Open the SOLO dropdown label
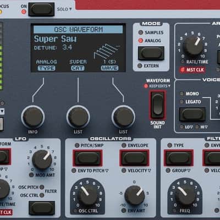Image resolution: width=220 pixels, height=220 pixels. tap(64, 9)
